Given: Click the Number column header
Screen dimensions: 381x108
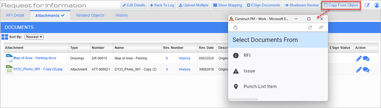Looking at the screenshot, I should pyautogui.click(x=102, y=48).
